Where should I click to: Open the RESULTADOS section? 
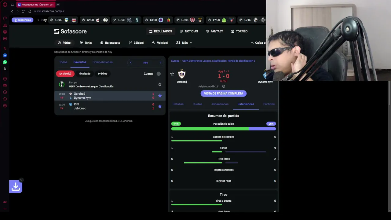click(x=161, y=31)
